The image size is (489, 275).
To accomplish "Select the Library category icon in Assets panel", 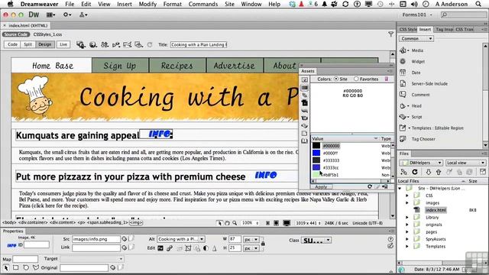I will point(305,141).
